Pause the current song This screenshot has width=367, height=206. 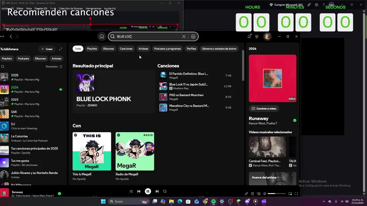tap(148, 191)
